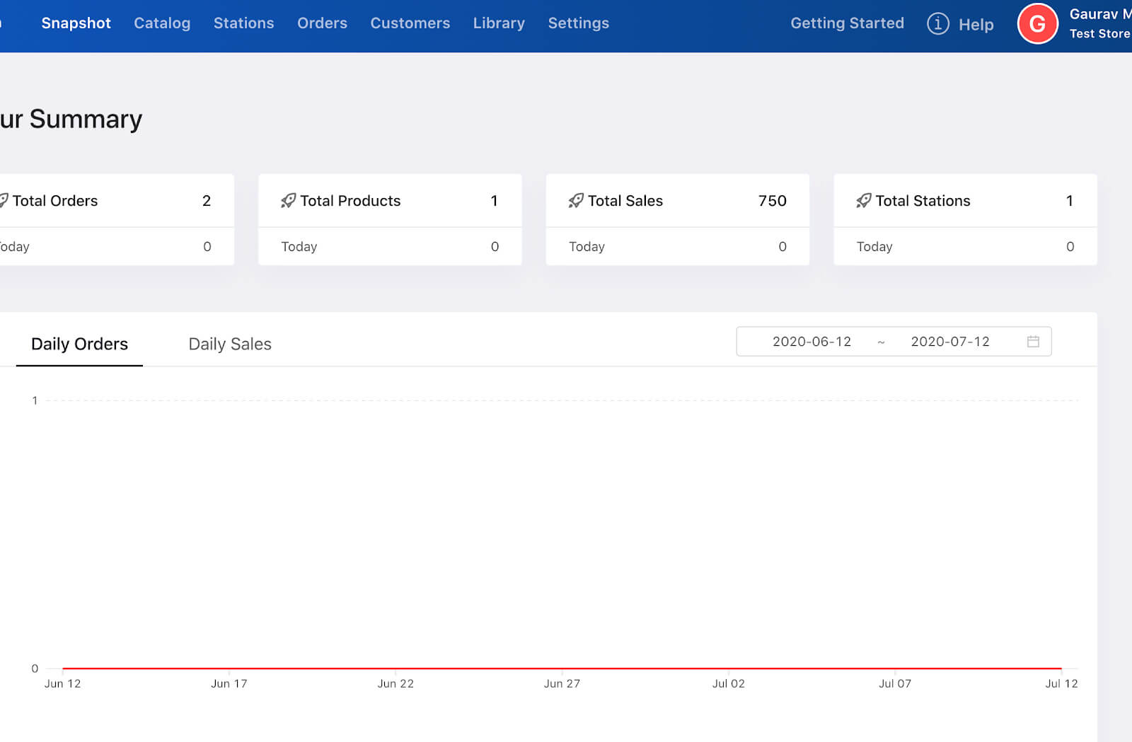Select the Daily Orders tab
Viewport: 1132px width, 742px height.
click(x=79, y=344)
